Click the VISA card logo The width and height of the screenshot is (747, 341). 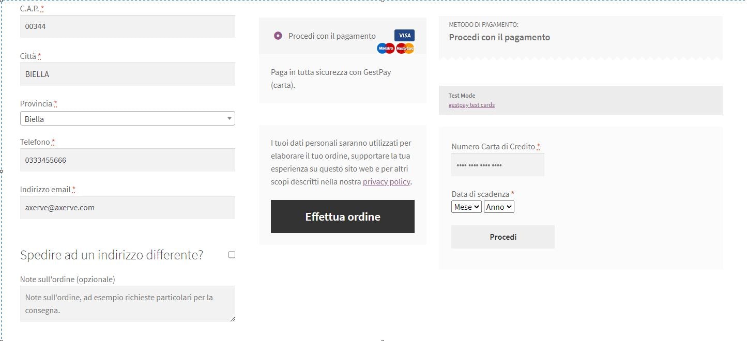click(x=404, y=35)
